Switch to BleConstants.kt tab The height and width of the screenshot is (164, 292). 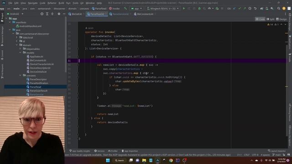point(145,14)
